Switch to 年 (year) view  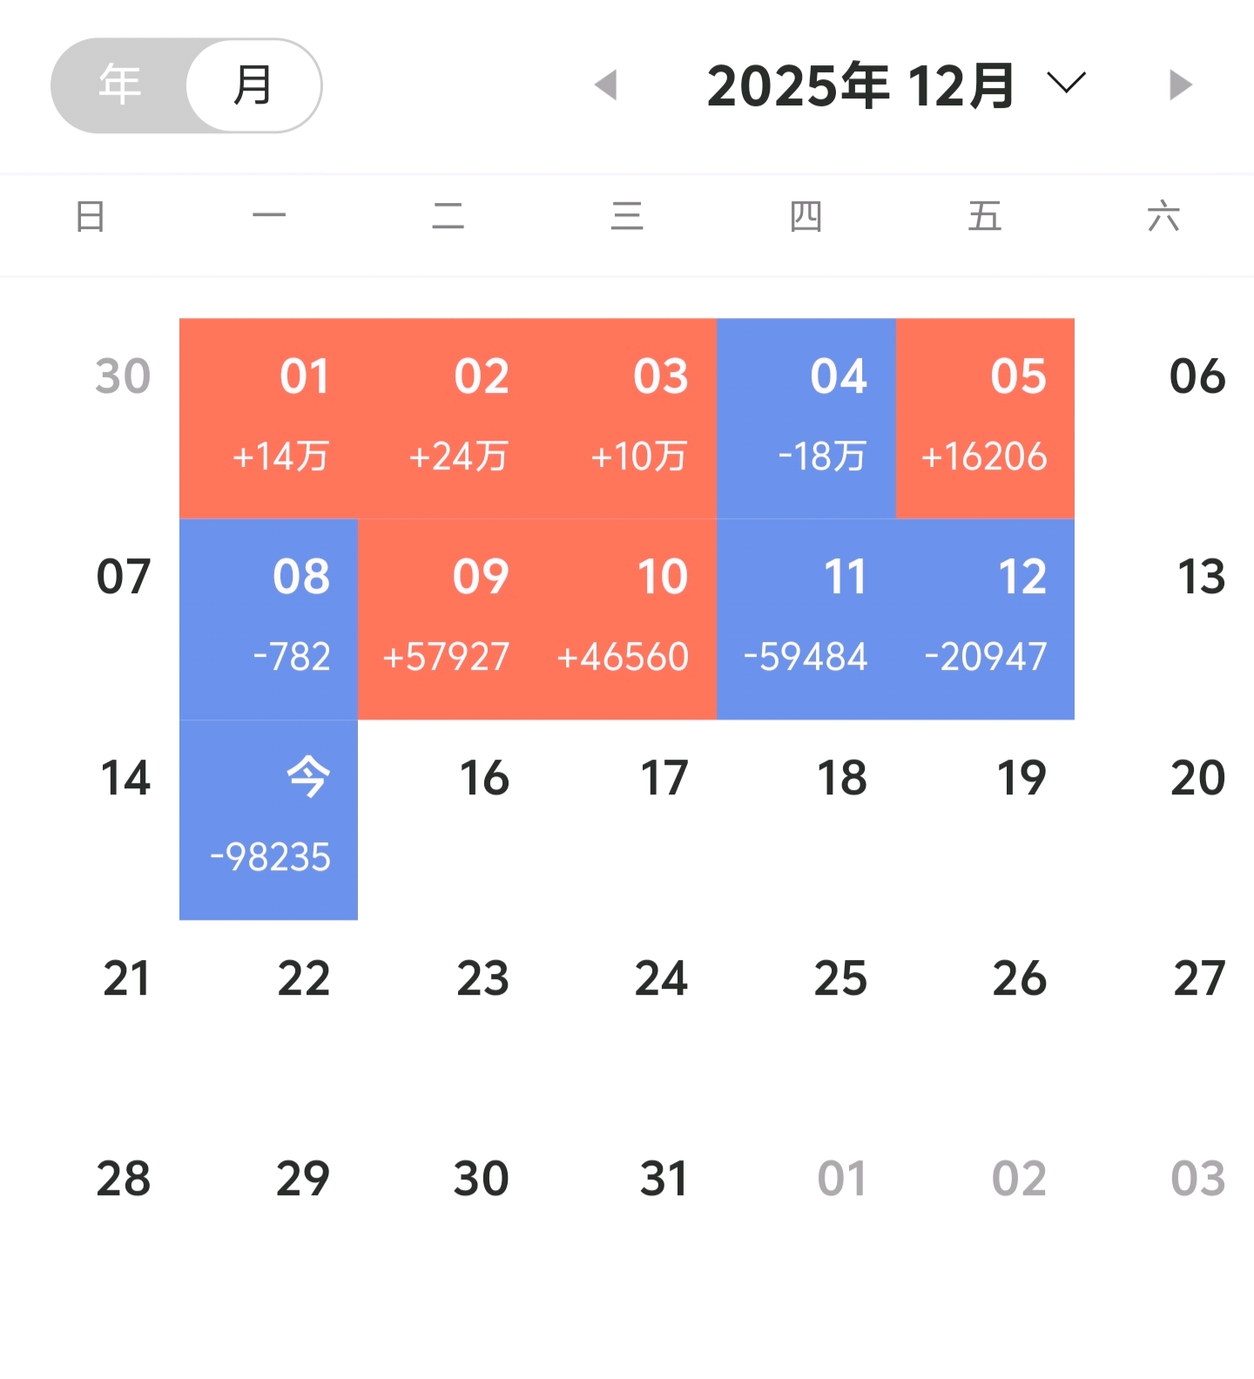[x=120, y=85]
